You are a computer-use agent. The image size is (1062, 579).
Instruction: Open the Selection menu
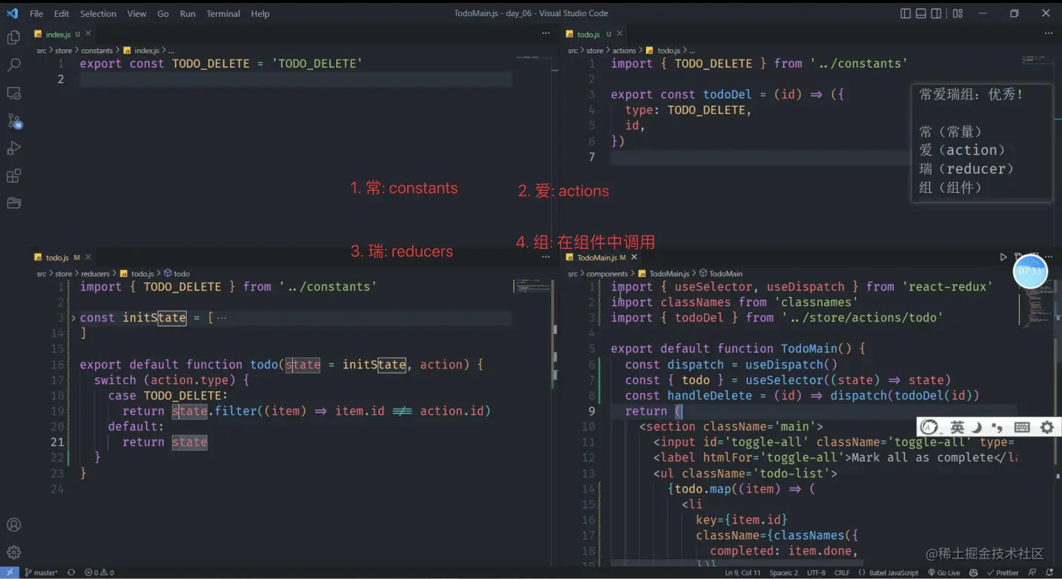coord(98,13)
